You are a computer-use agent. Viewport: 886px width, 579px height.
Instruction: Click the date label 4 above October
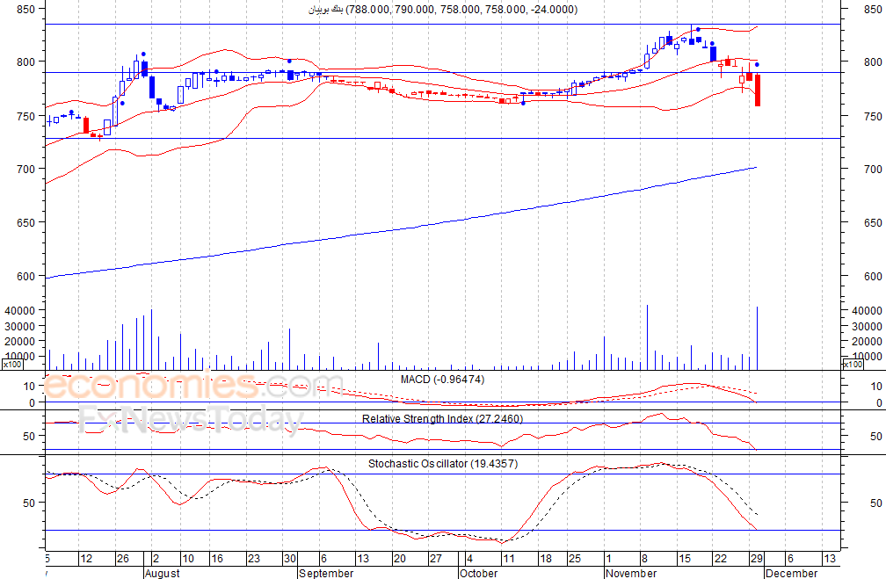469,559
